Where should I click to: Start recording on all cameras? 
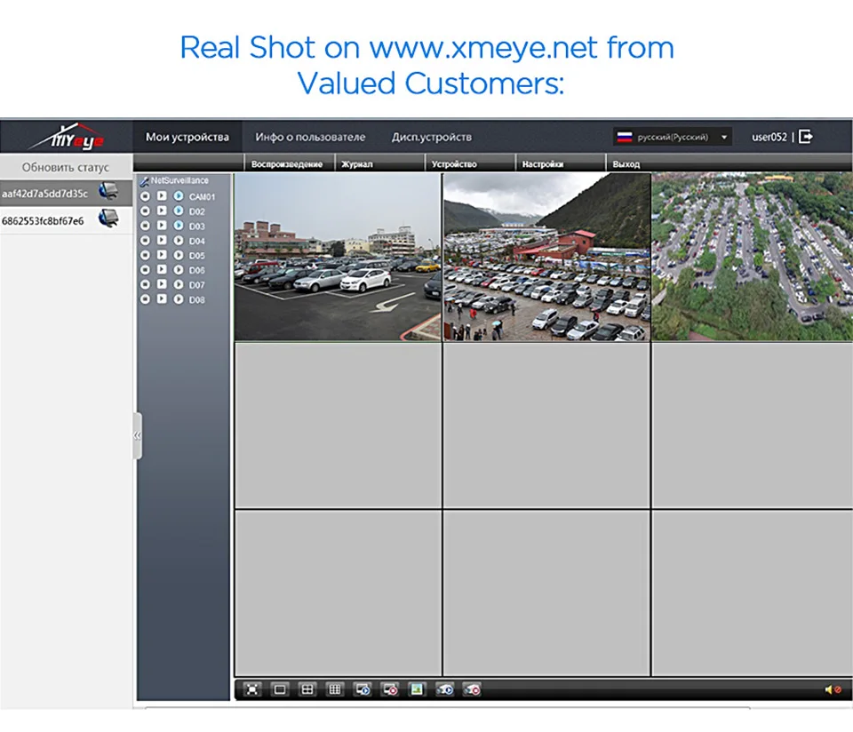pos(444,689)
